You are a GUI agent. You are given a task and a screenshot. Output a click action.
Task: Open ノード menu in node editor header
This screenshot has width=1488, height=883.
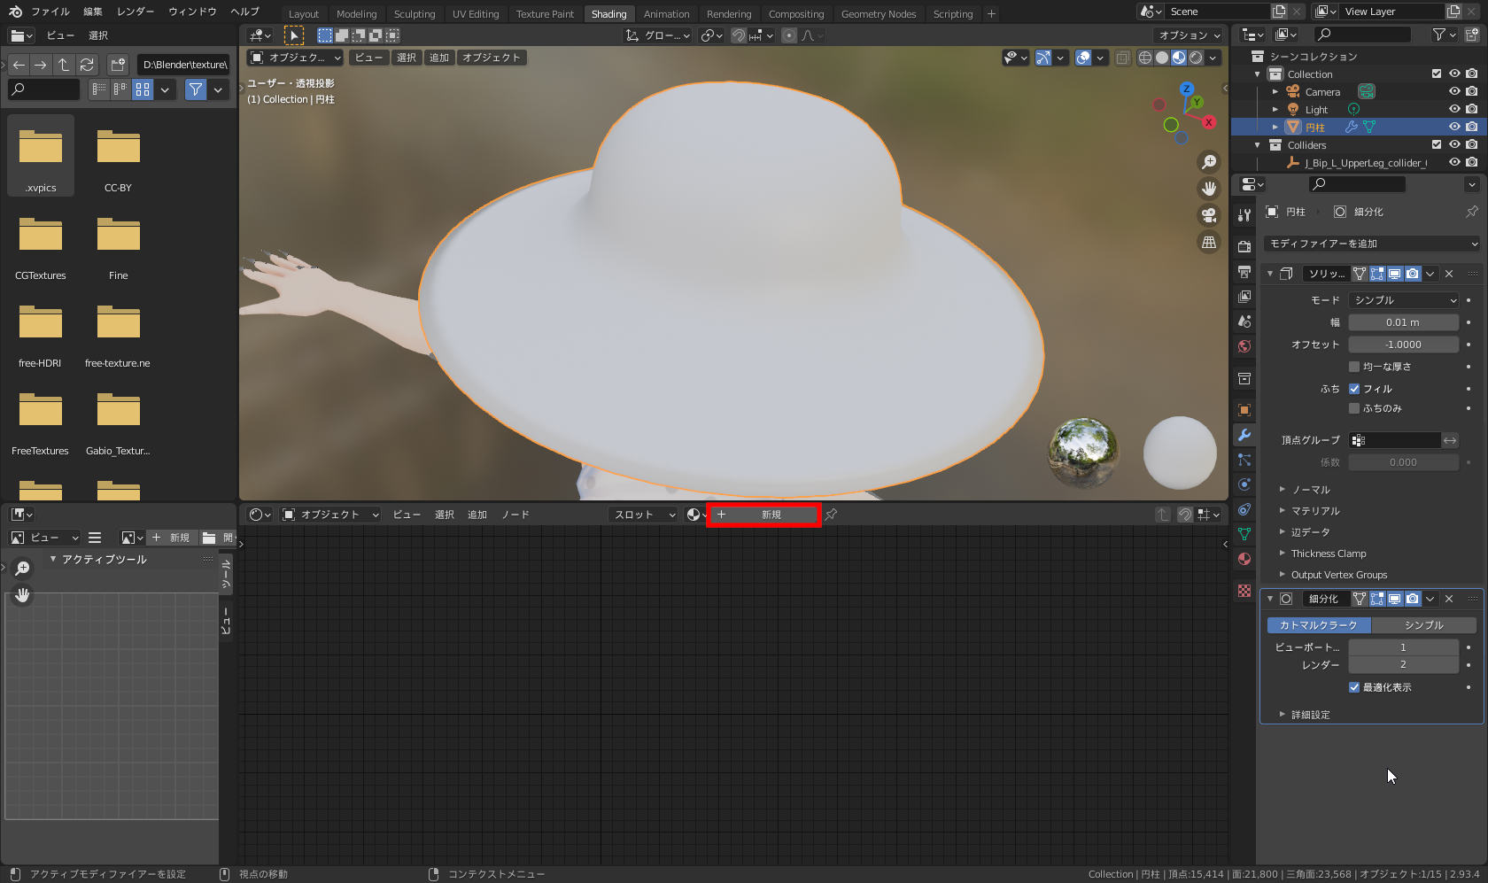(x=515, y=515)
